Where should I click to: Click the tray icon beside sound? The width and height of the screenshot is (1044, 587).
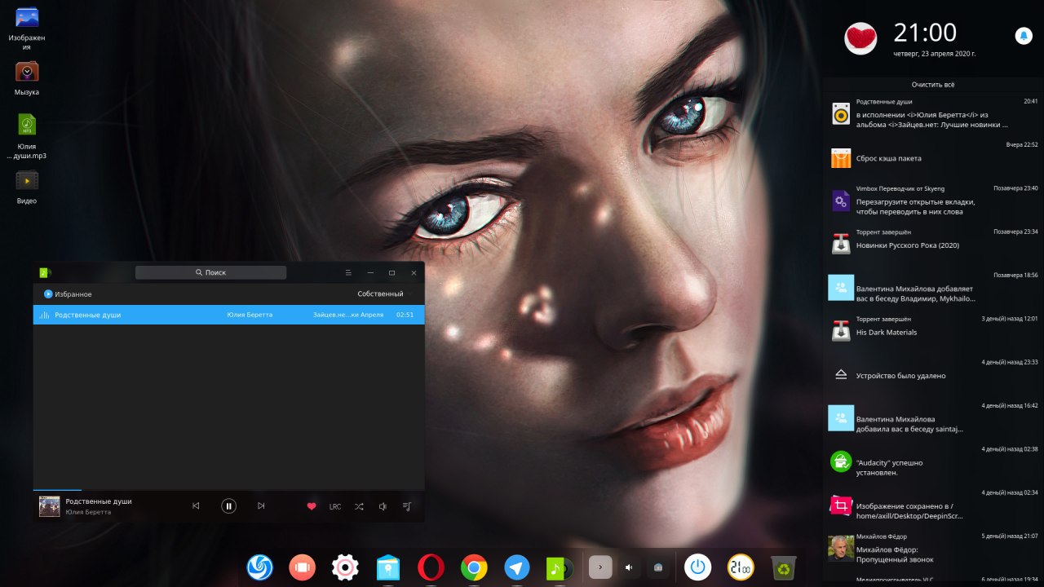tap(658, 567)
